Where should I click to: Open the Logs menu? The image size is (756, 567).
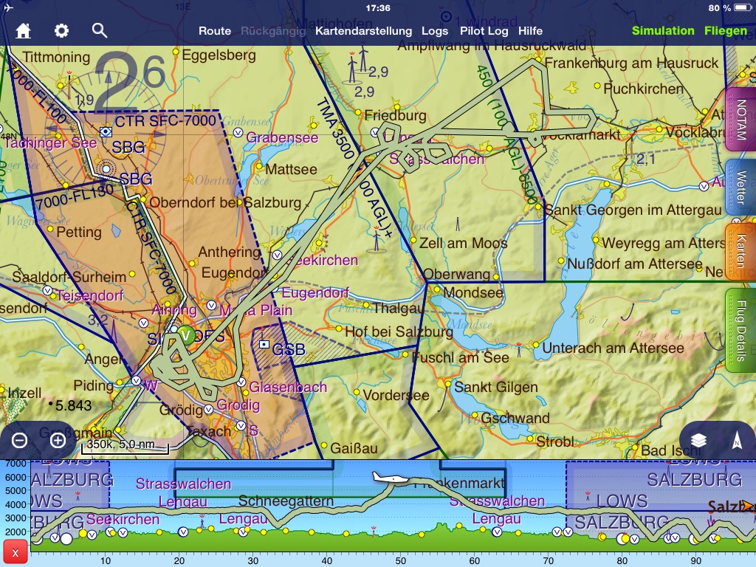[435, 31]
